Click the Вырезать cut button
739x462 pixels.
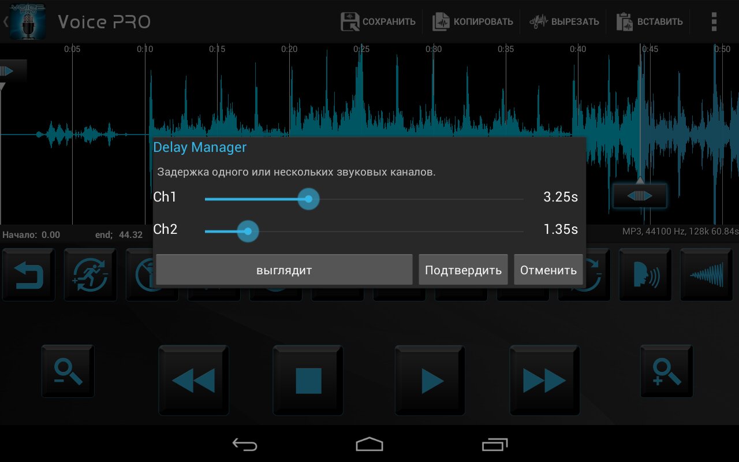(564, 22)
